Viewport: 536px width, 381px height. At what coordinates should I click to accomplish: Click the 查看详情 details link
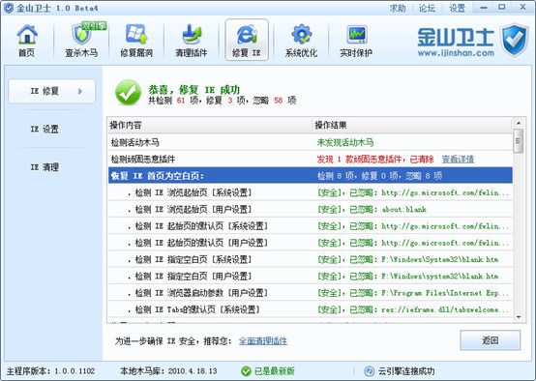coord(458,160)
